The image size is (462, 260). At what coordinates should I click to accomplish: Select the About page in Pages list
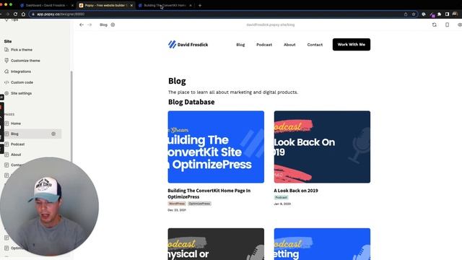tap(16, 155)
